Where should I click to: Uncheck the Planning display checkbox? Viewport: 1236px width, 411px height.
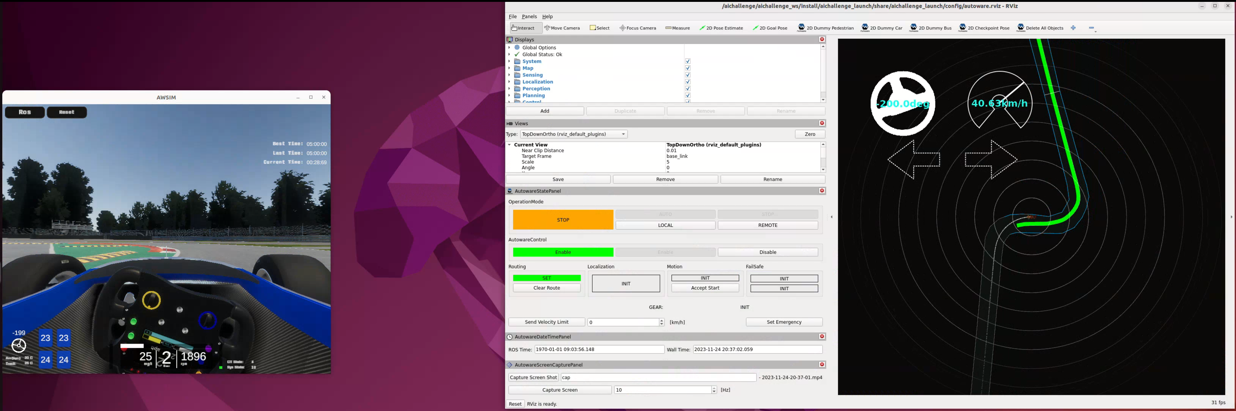[x=688, y=95]
